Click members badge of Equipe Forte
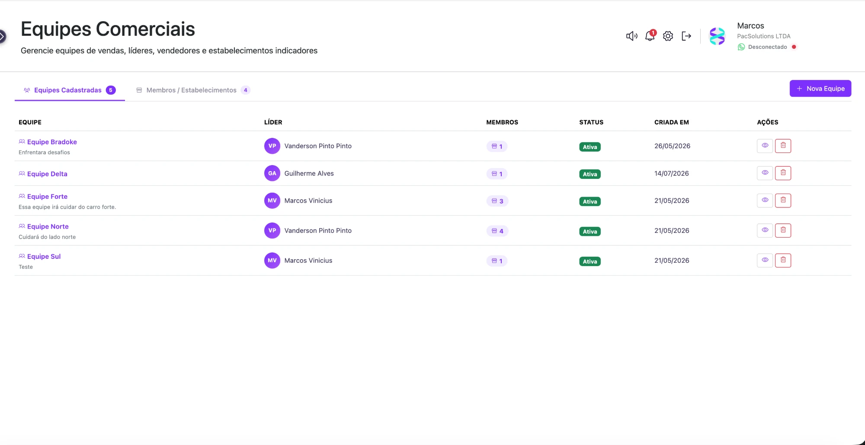The width and height of the screenshot is (865, 445). (497, 201)
